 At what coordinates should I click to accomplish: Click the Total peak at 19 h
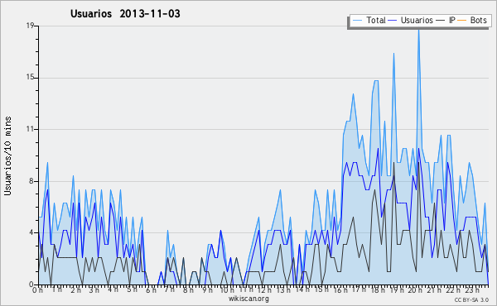pos(393,53)
